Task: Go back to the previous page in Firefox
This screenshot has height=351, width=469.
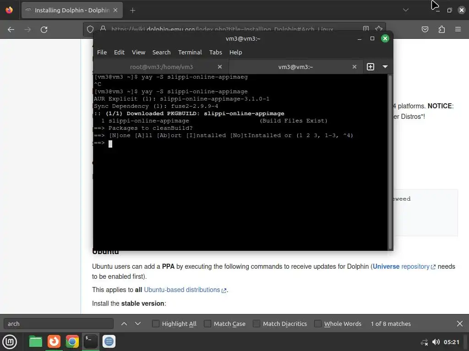Action: pos(11,30)
